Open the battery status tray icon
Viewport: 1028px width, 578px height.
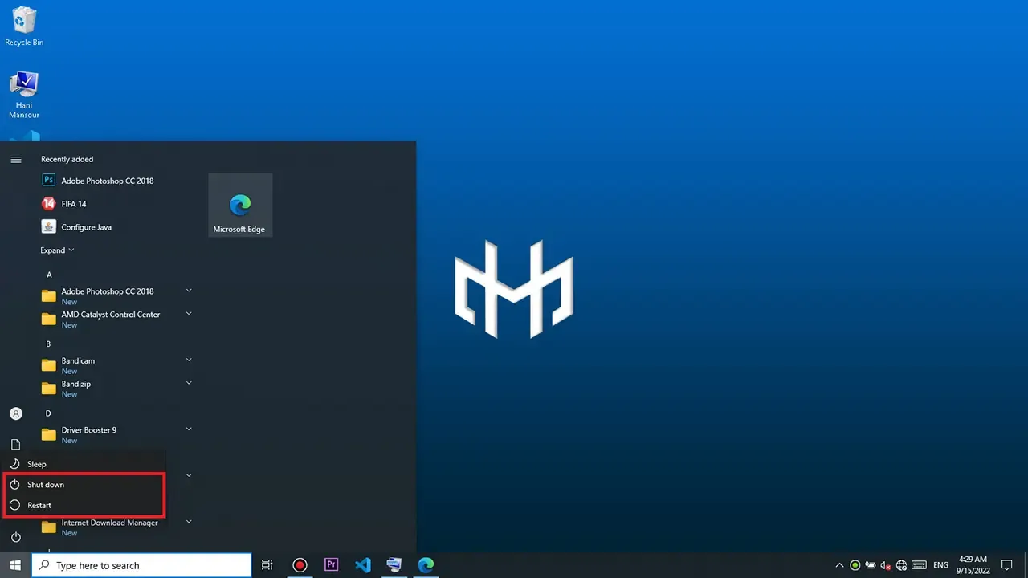click(x=871, y=565)
